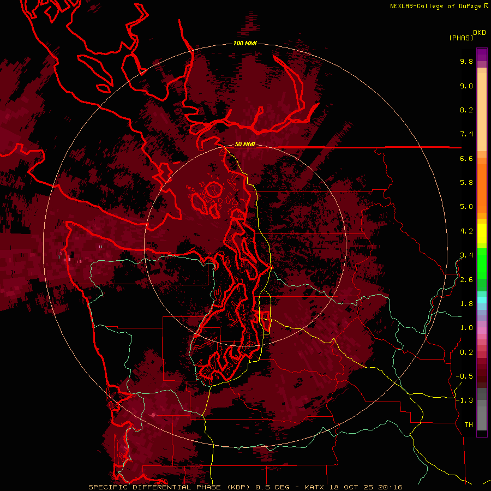This screenshot has width=491, height=491.
Task: Click the [PHAS] legend label
Action: click(x=461, y=38)
